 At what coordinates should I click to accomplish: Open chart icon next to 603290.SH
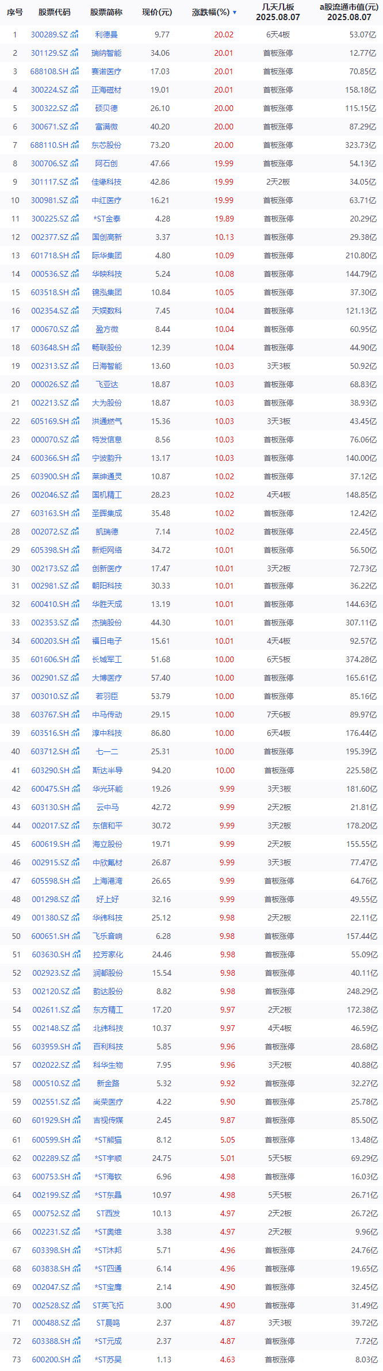76,770
